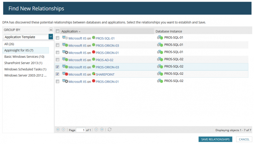Go to last page of results
Viewport: 254px width, 144px height.
tap(102, 129)
